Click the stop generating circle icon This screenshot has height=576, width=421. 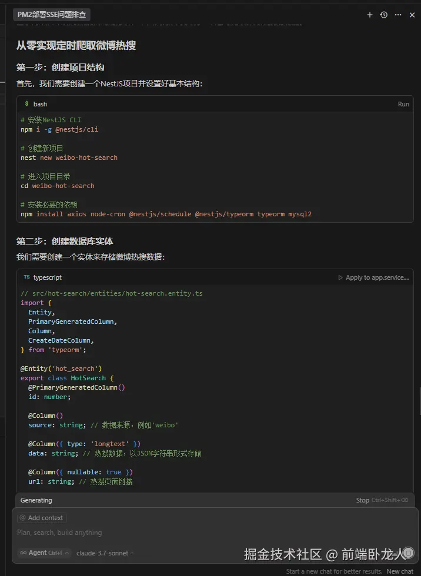click(408, 552)
